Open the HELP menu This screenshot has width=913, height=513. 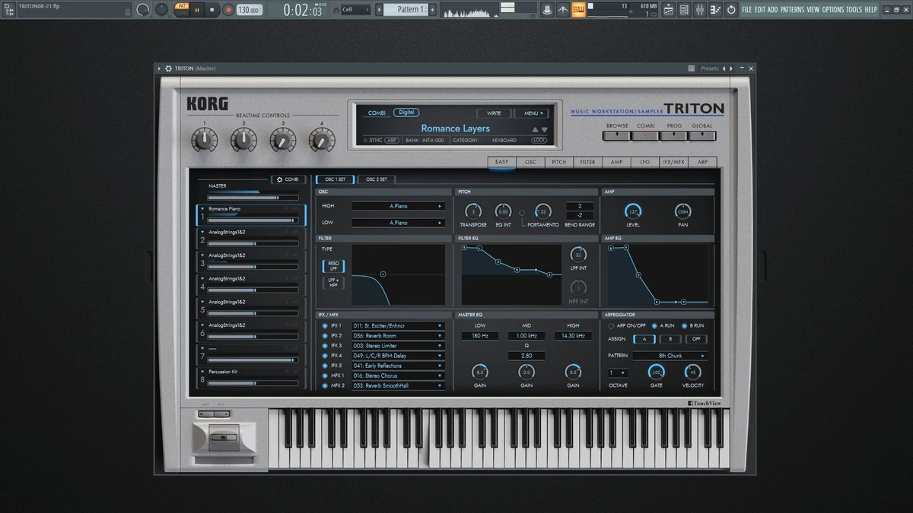[870, 10]
